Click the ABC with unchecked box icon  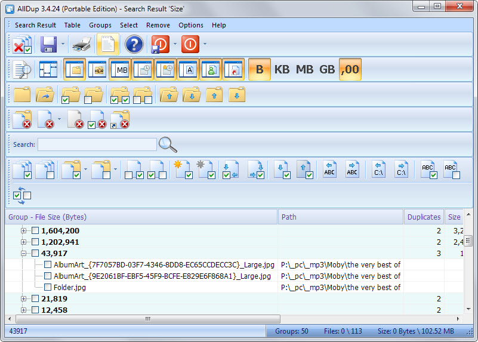pos(452,170)
